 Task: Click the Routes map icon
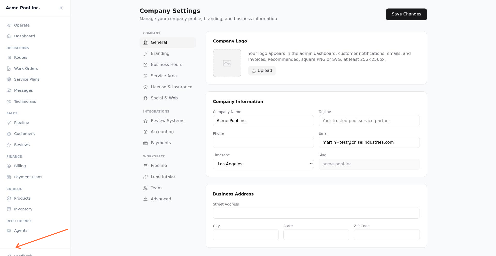tap(9, 57)
